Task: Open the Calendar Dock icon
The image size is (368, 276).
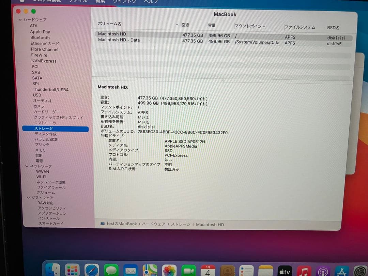Action: tap(208, 271)
